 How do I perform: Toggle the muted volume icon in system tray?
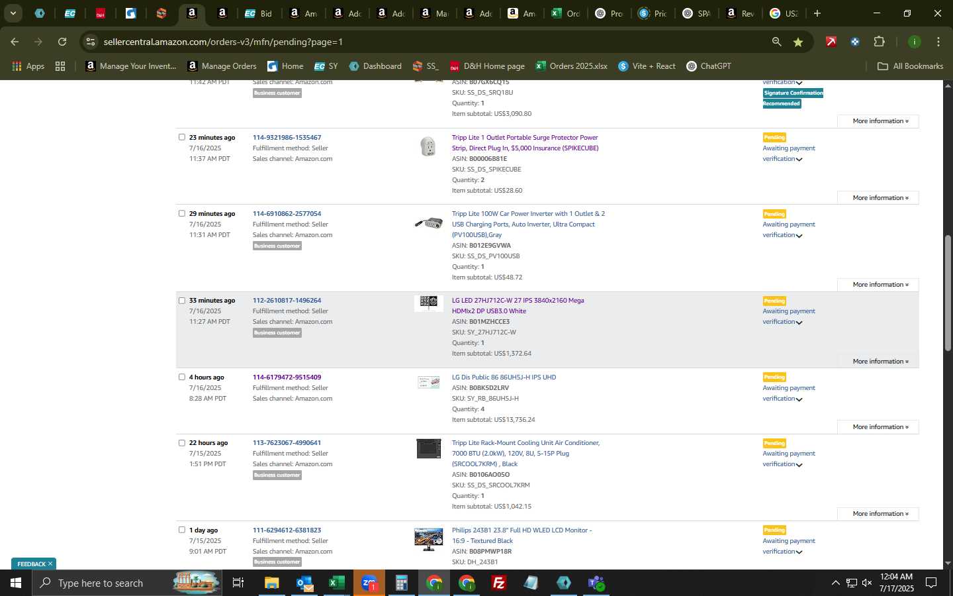pyautogui.click(x=867, y=583)
